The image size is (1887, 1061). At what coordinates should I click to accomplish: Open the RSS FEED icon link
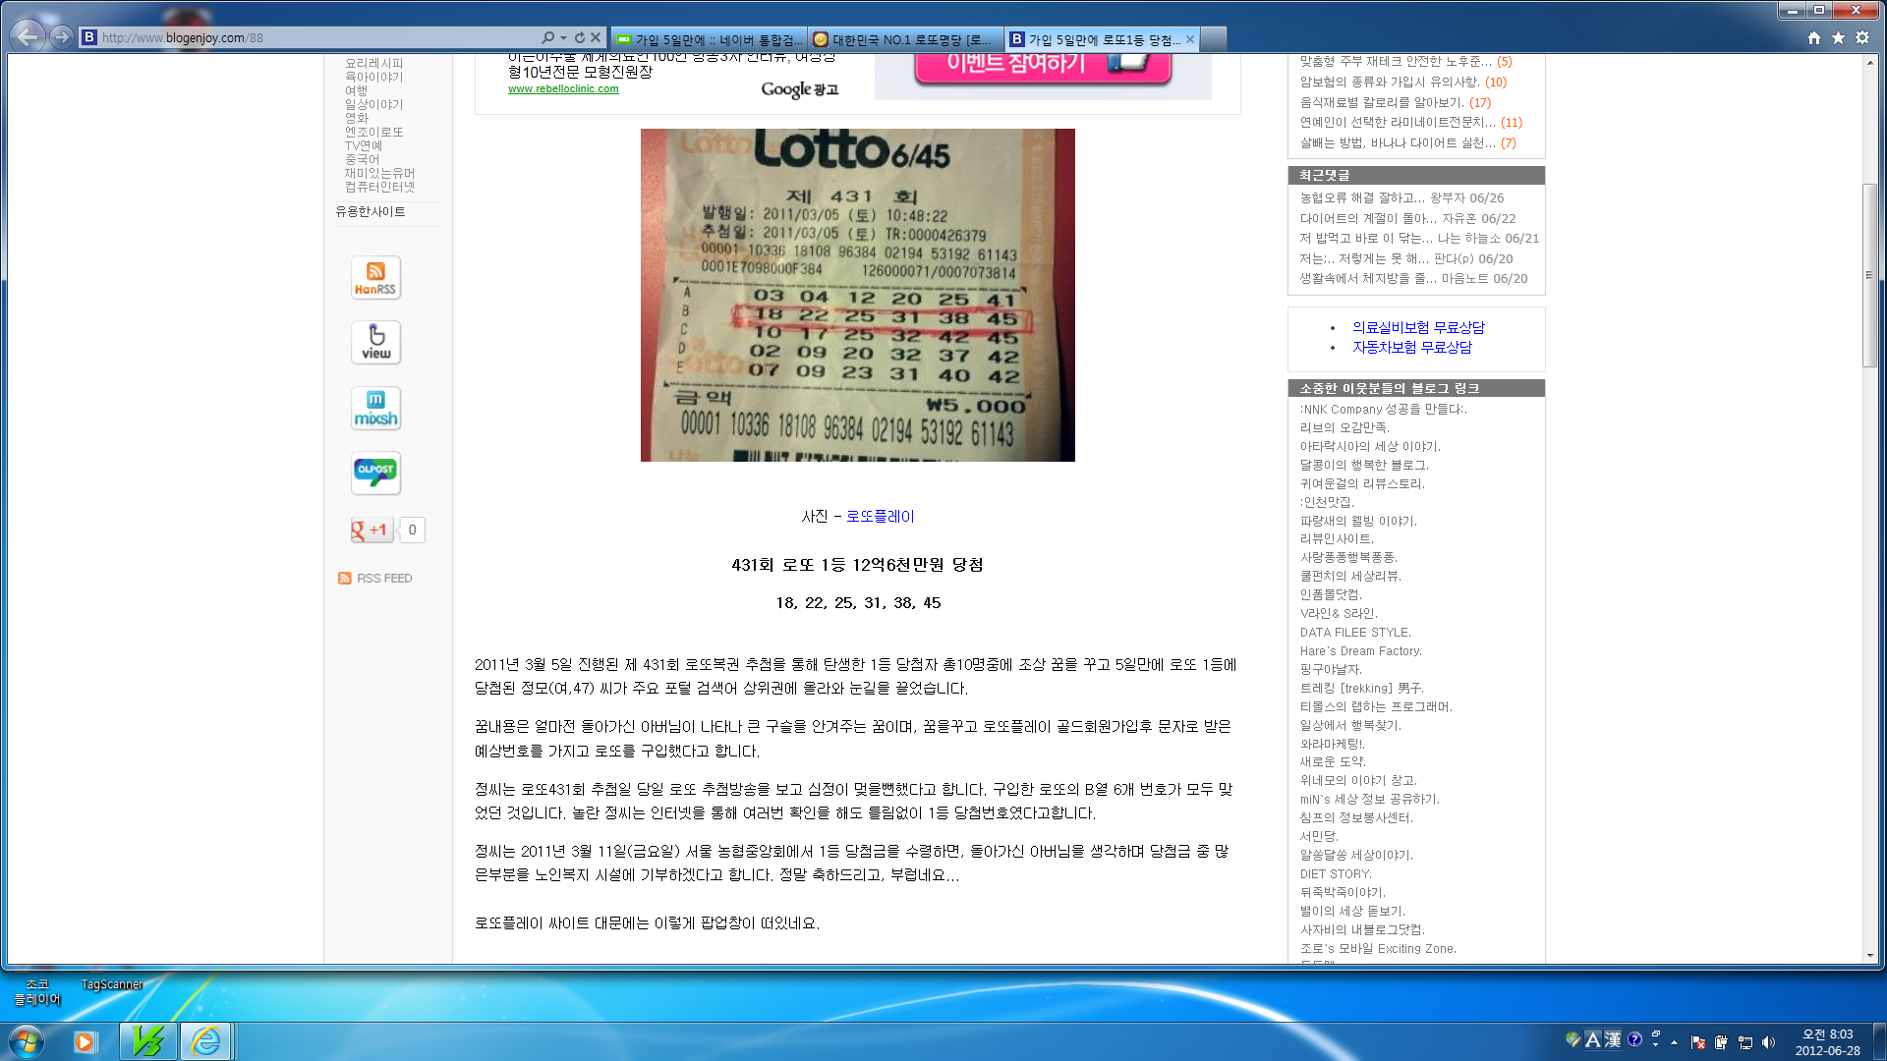(x=344, y=579)
